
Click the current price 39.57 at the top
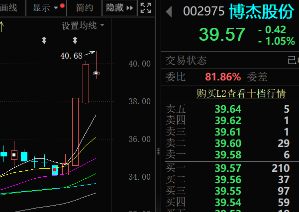click(222, 34)
